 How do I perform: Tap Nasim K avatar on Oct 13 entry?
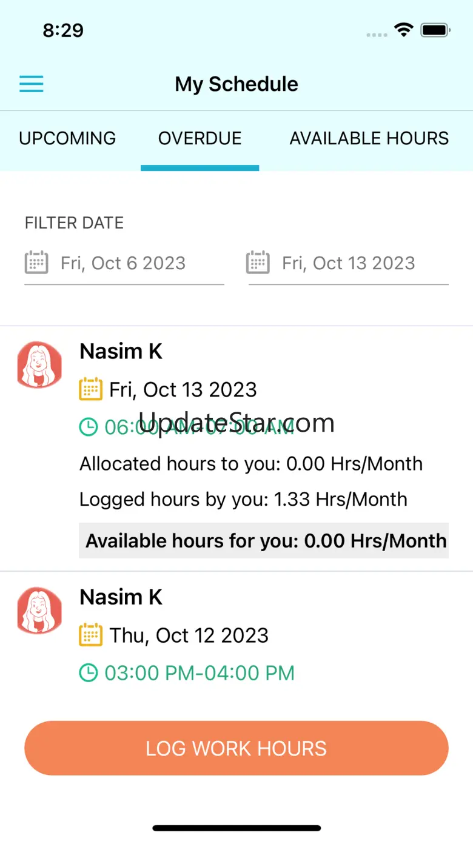click(x=39, y=364)
